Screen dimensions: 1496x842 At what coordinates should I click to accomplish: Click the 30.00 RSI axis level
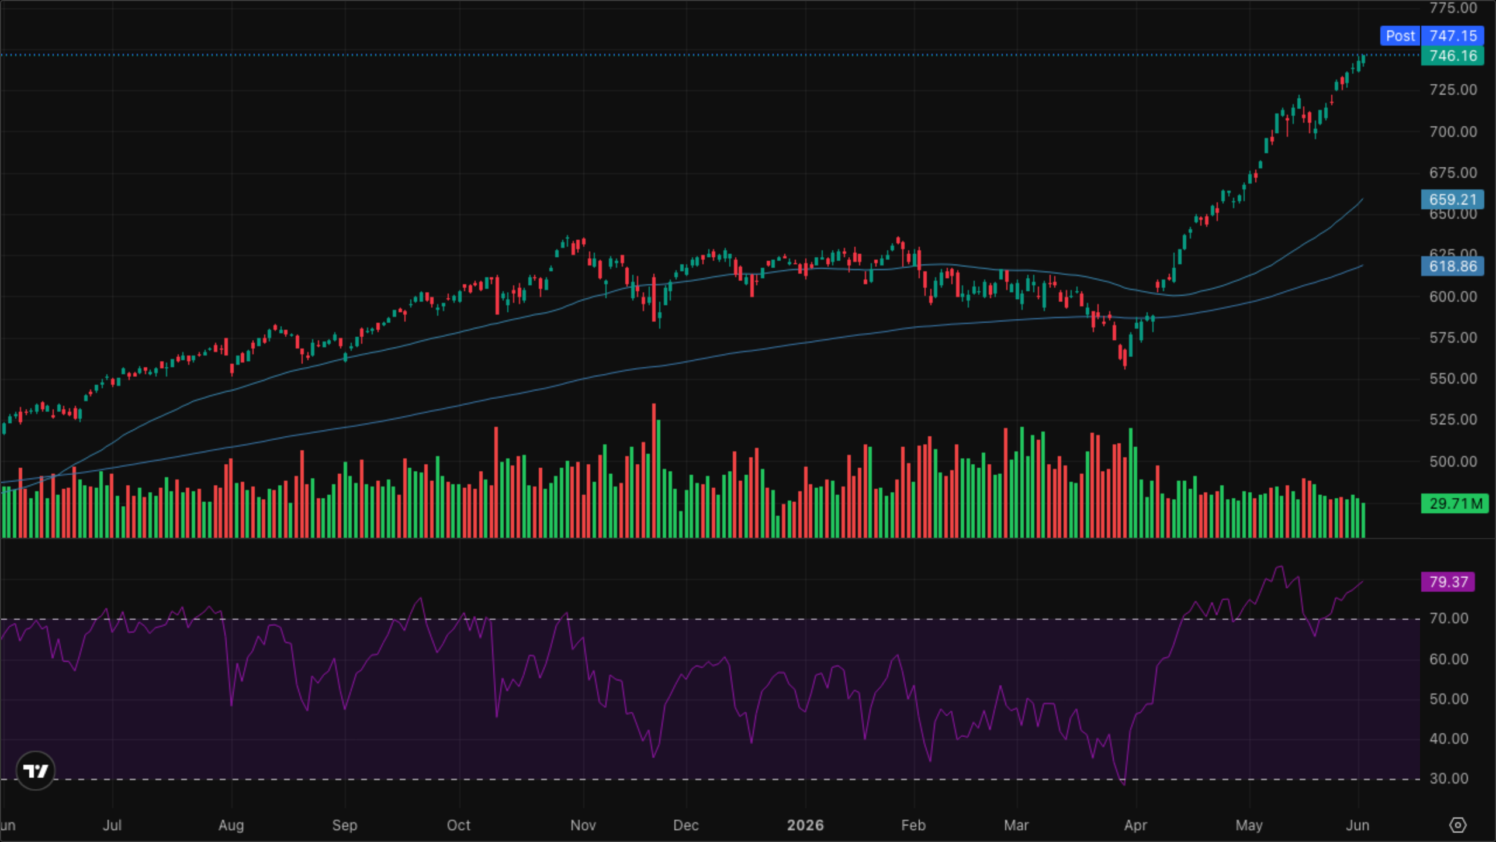(x=1449, y=779)
